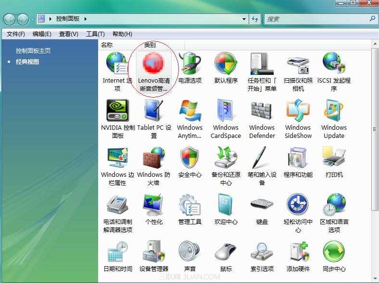Open 设备管理器 icon

coord(154,252)
